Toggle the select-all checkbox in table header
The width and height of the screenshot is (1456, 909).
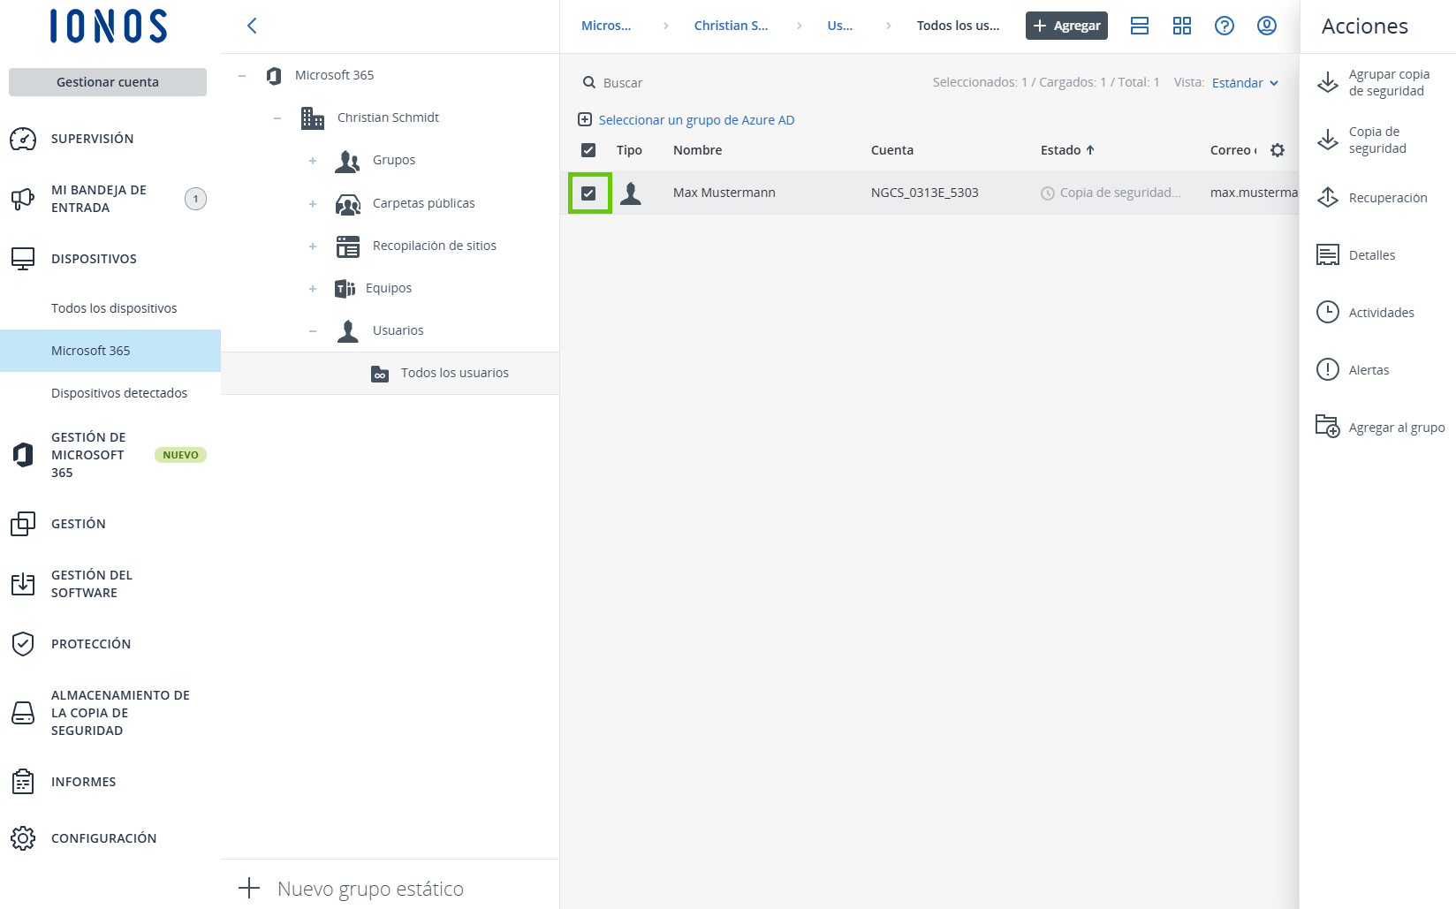pyautogui.click(x=588, y=150)
